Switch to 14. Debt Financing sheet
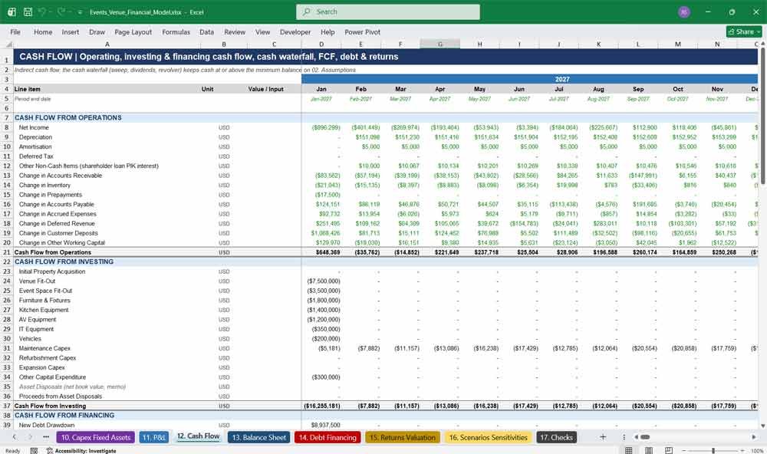This screenshot has width=767, height=454. [328, 437]
